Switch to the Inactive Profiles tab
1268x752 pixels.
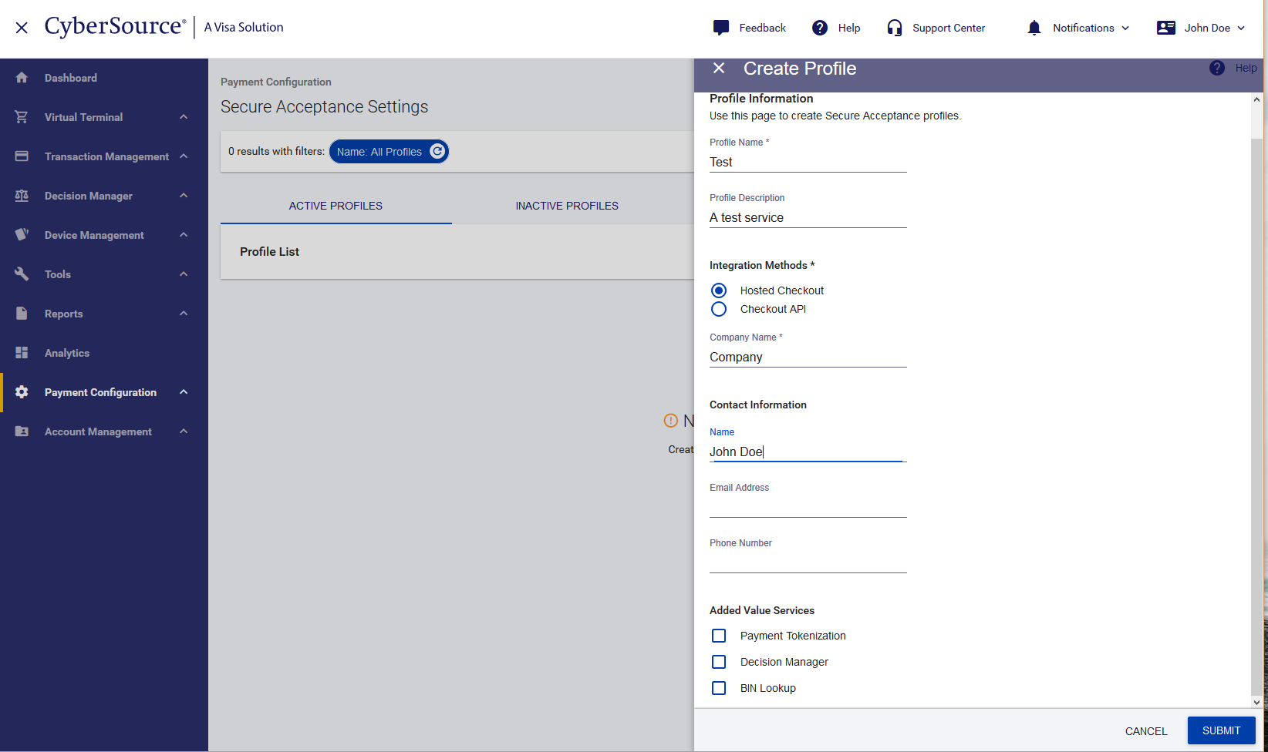(x=566, y=205)
